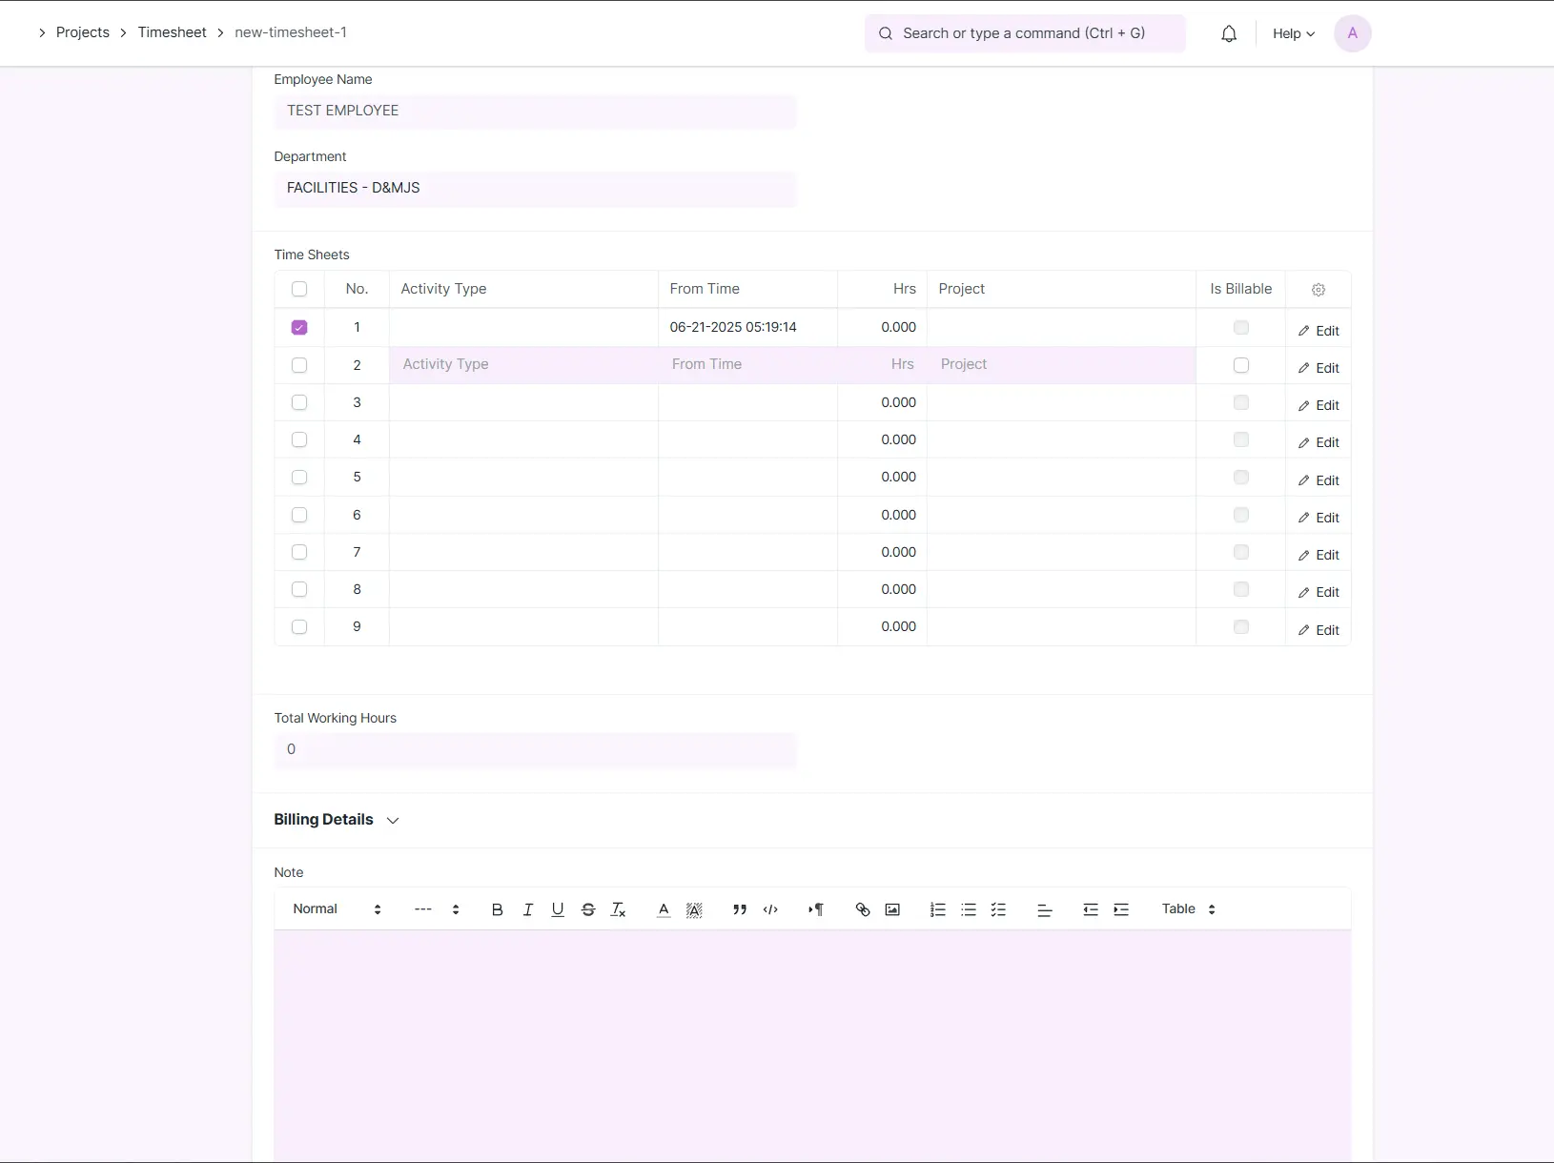Insert a hyperlink in the note
This screenshot has width=1554, height=1163.
pos(862,909)
